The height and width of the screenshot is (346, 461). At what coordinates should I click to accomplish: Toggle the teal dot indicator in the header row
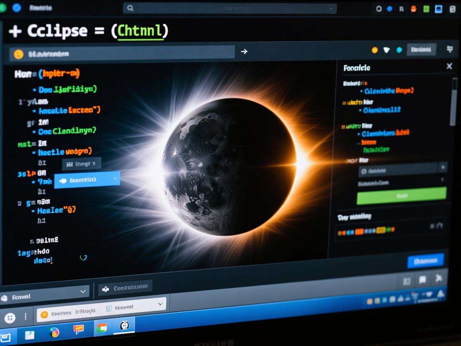(x=399, y=49)
